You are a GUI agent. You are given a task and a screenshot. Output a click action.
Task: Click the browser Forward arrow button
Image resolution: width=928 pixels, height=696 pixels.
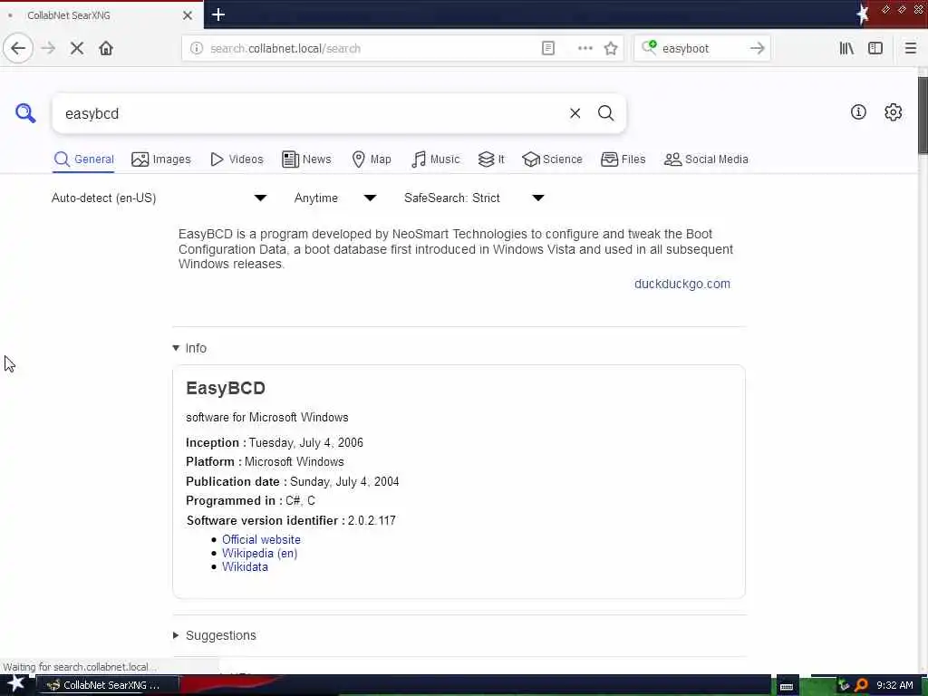(48, 48)
